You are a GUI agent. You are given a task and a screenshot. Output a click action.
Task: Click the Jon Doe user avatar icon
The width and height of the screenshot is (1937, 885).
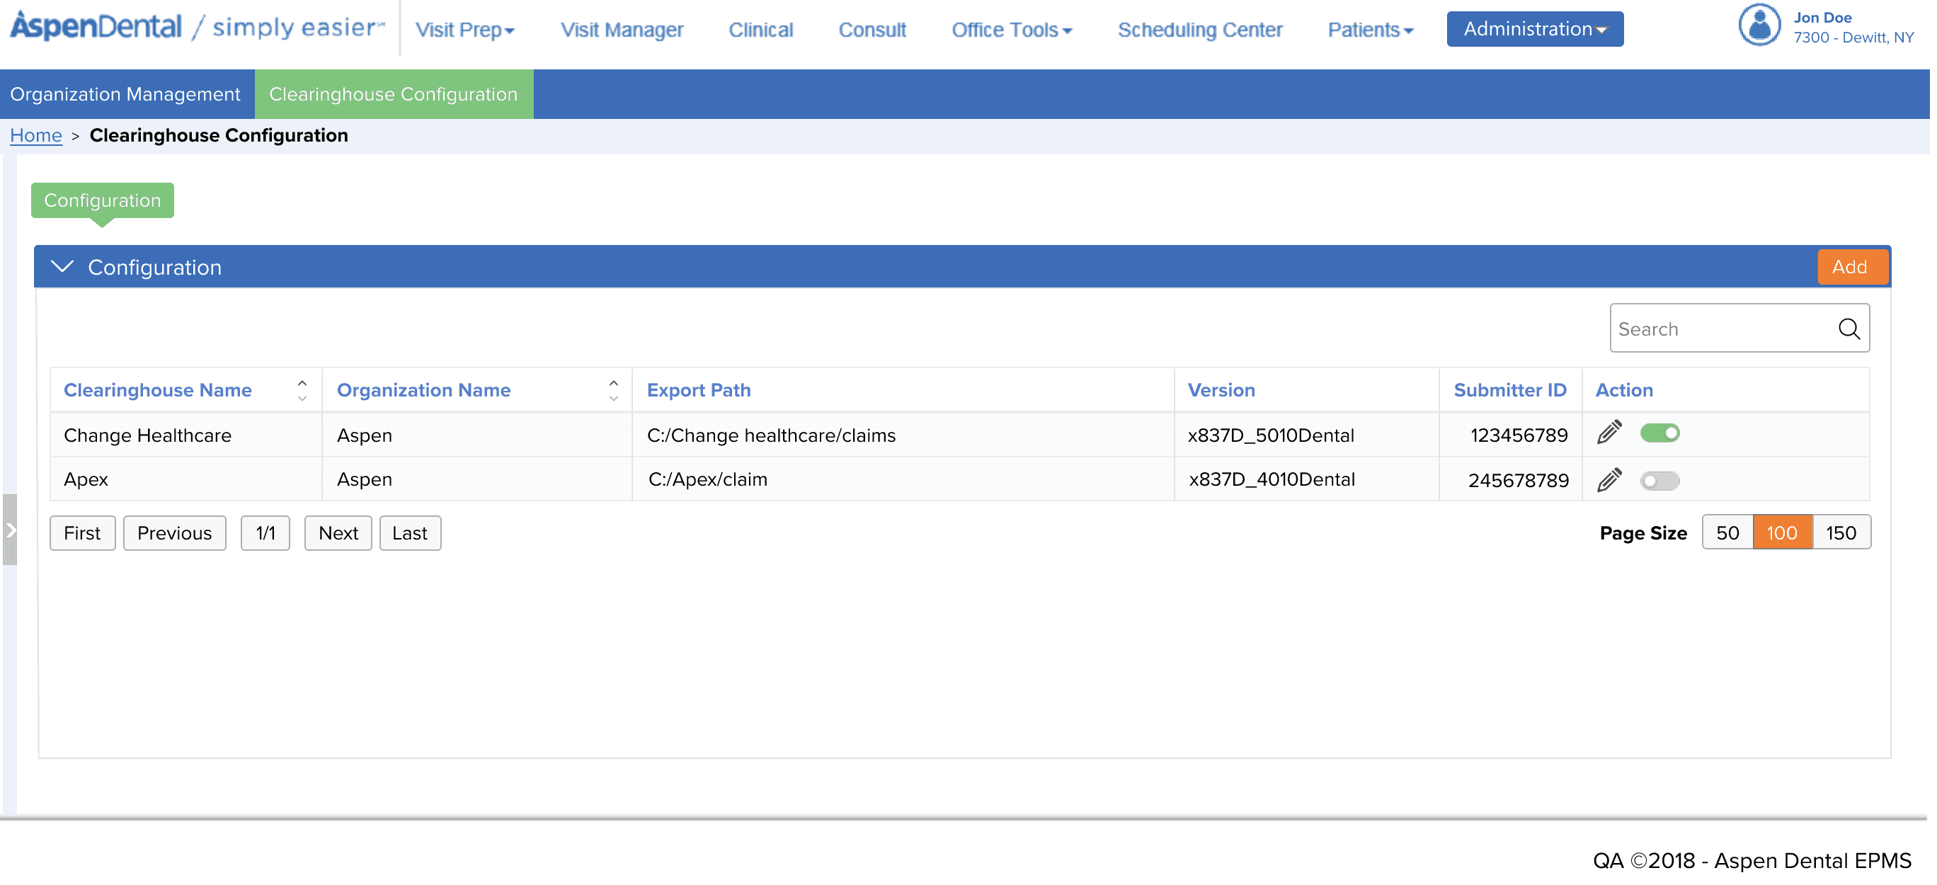[1759, 25]
